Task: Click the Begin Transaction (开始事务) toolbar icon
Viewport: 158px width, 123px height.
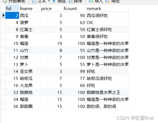Action: point(5,1)
